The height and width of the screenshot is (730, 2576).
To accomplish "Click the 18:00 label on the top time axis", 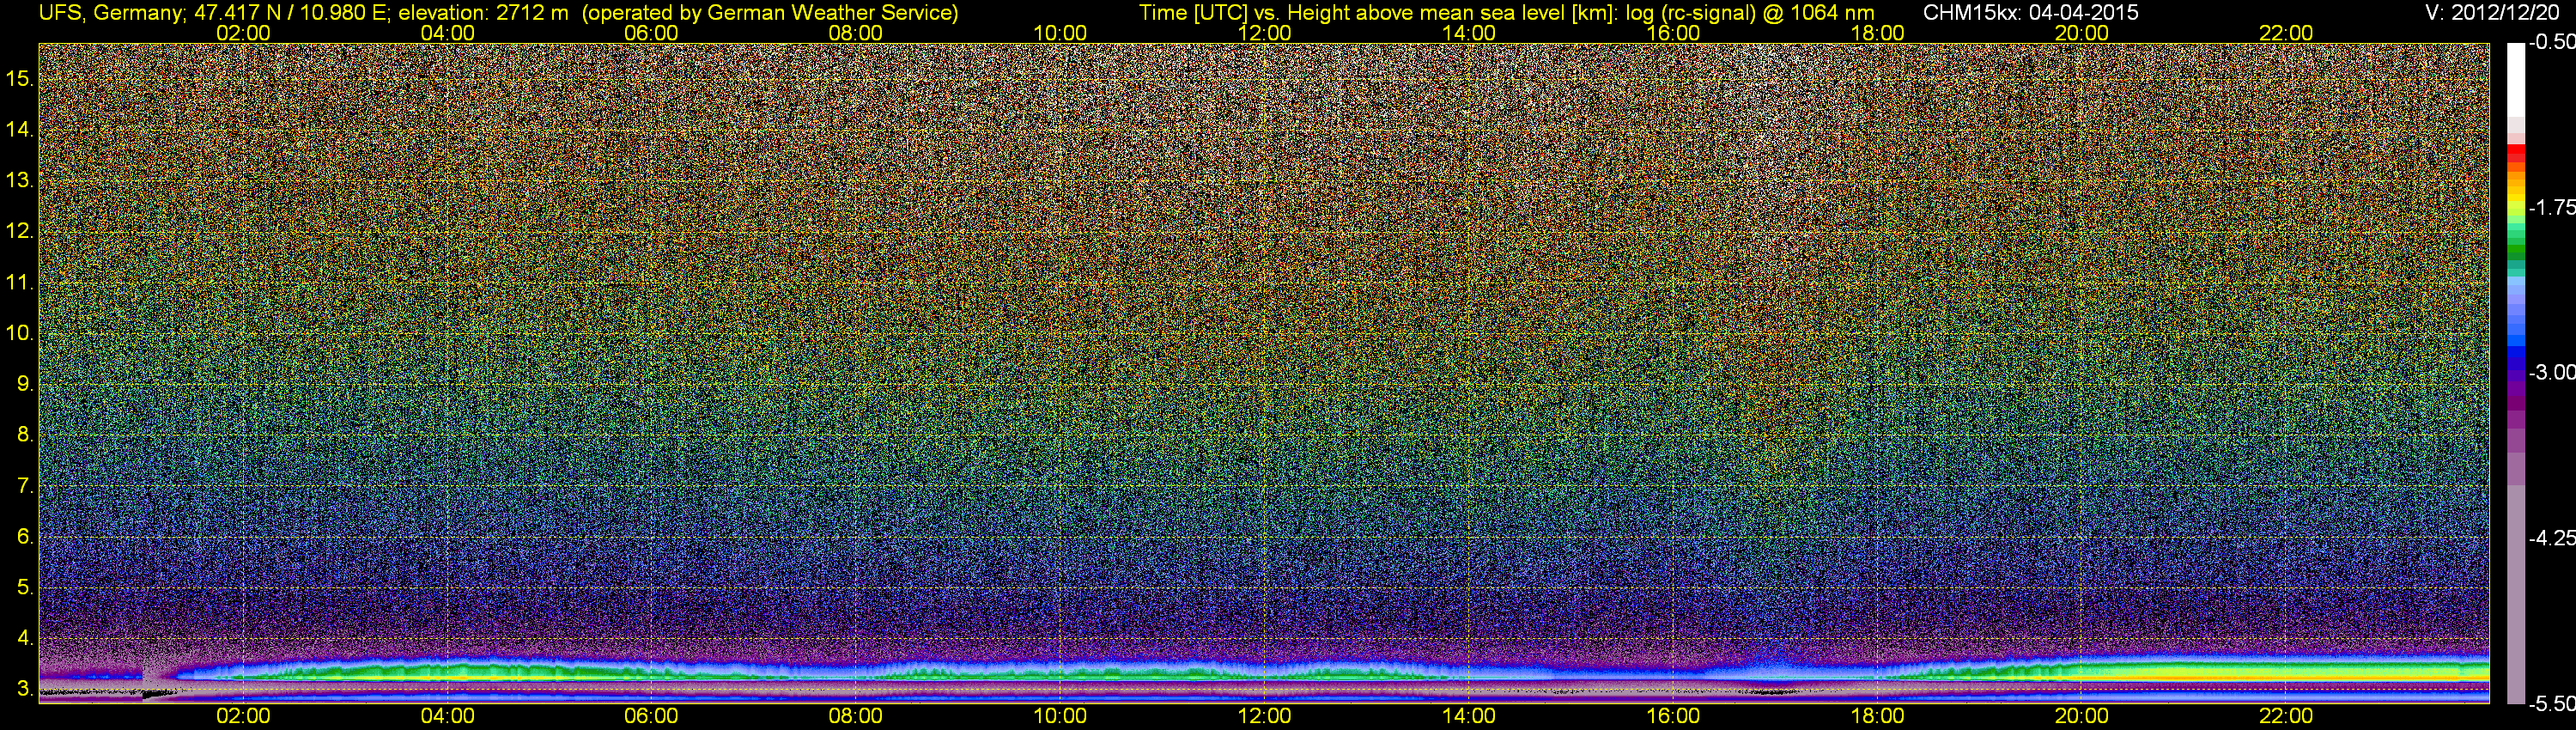I will click(1877, 33).
